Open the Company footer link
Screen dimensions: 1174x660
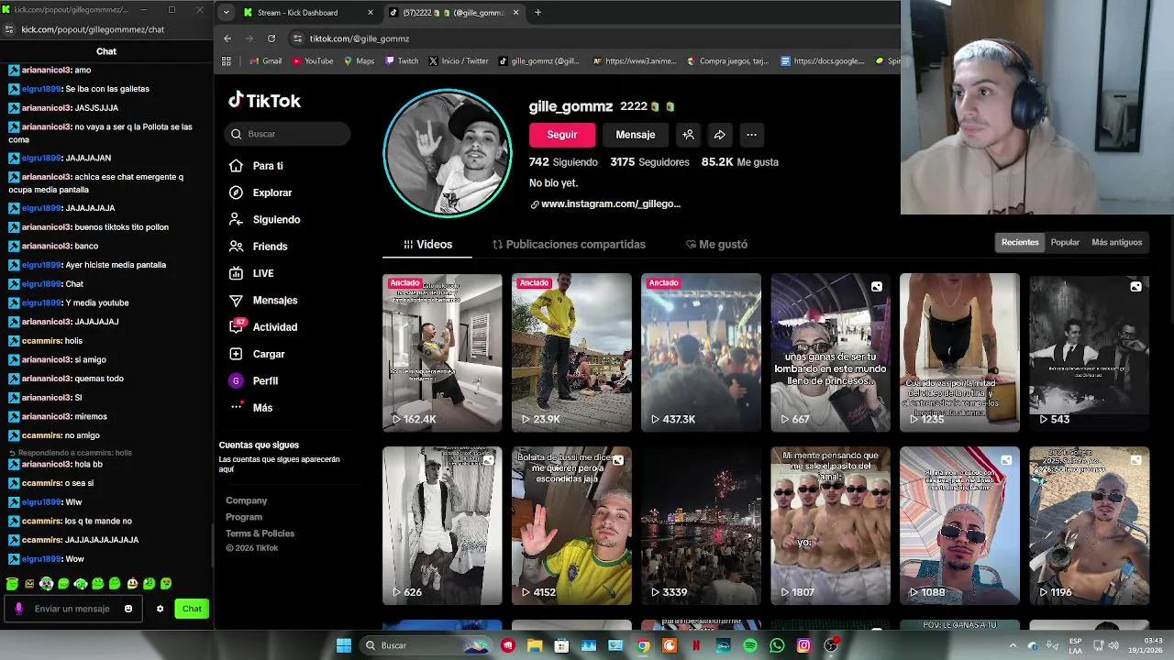click(247, 500)
